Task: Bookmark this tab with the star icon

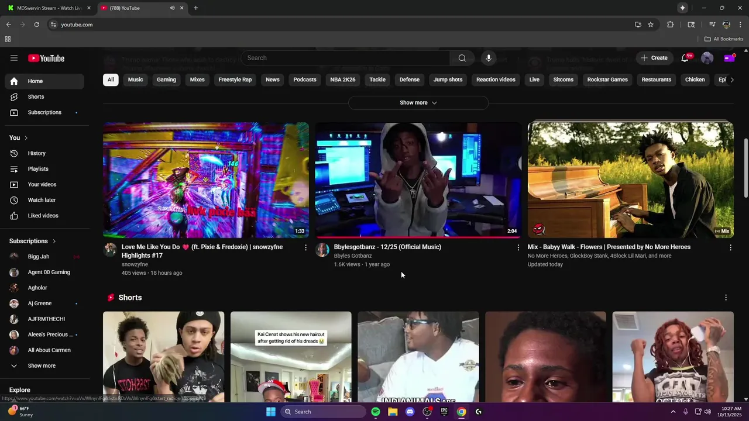Action: tap(651, 25)
